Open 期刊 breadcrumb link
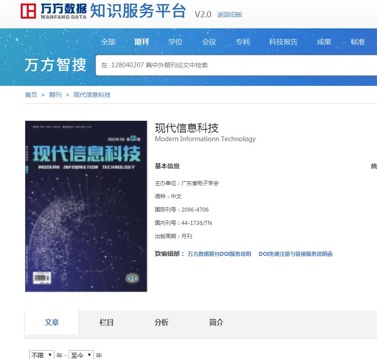 [55, 95]
